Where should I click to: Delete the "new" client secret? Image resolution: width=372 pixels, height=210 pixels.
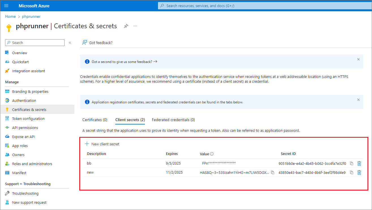point(360,172)
